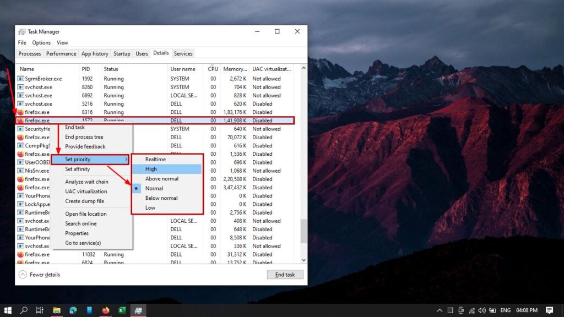This screenshot has width=564, height=317.
Task: Switch to the Performance tab
Action: [61, 53]
